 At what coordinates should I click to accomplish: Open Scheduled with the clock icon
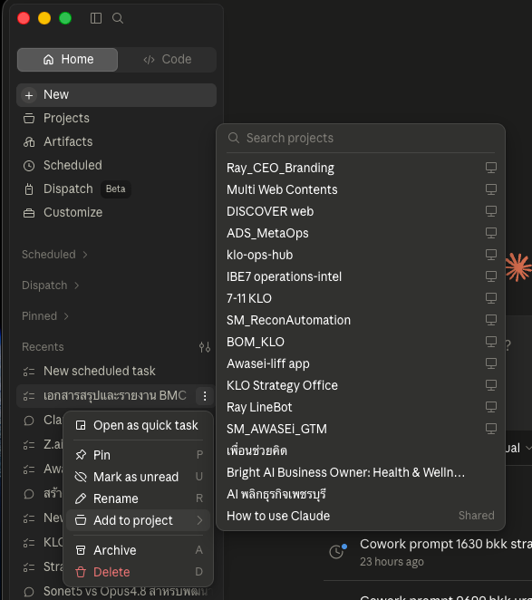point(116,165)
